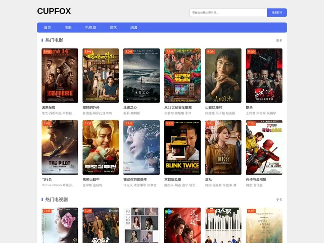Click the 8.6分 rating badge on 因果报应
The height and width of the screenshot is (243, 324).
click(x=47, y=51)
